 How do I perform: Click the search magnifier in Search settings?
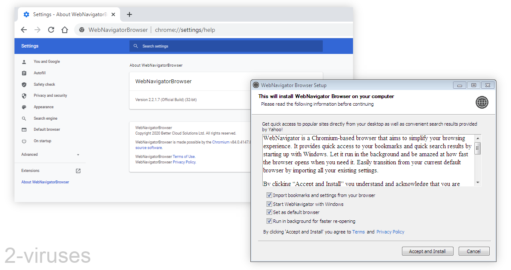[136, 46]
